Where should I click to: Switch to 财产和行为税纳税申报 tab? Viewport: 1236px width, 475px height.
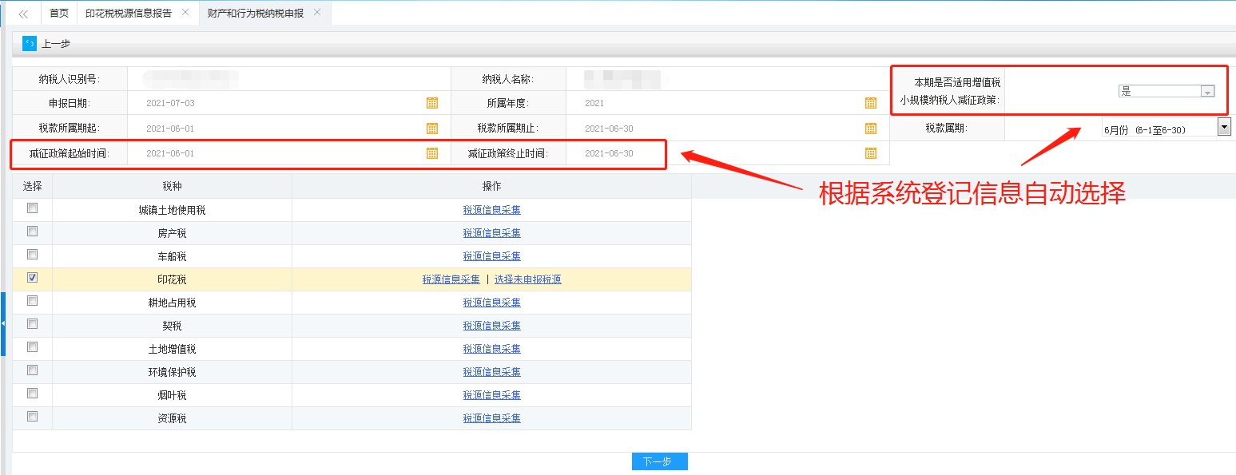255,14
